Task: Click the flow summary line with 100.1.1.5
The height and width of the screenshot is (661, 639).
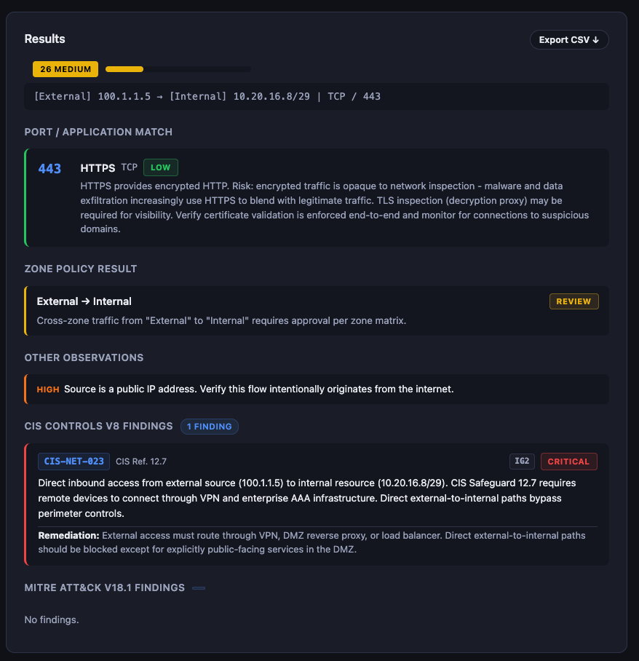Action: [207, 96]
